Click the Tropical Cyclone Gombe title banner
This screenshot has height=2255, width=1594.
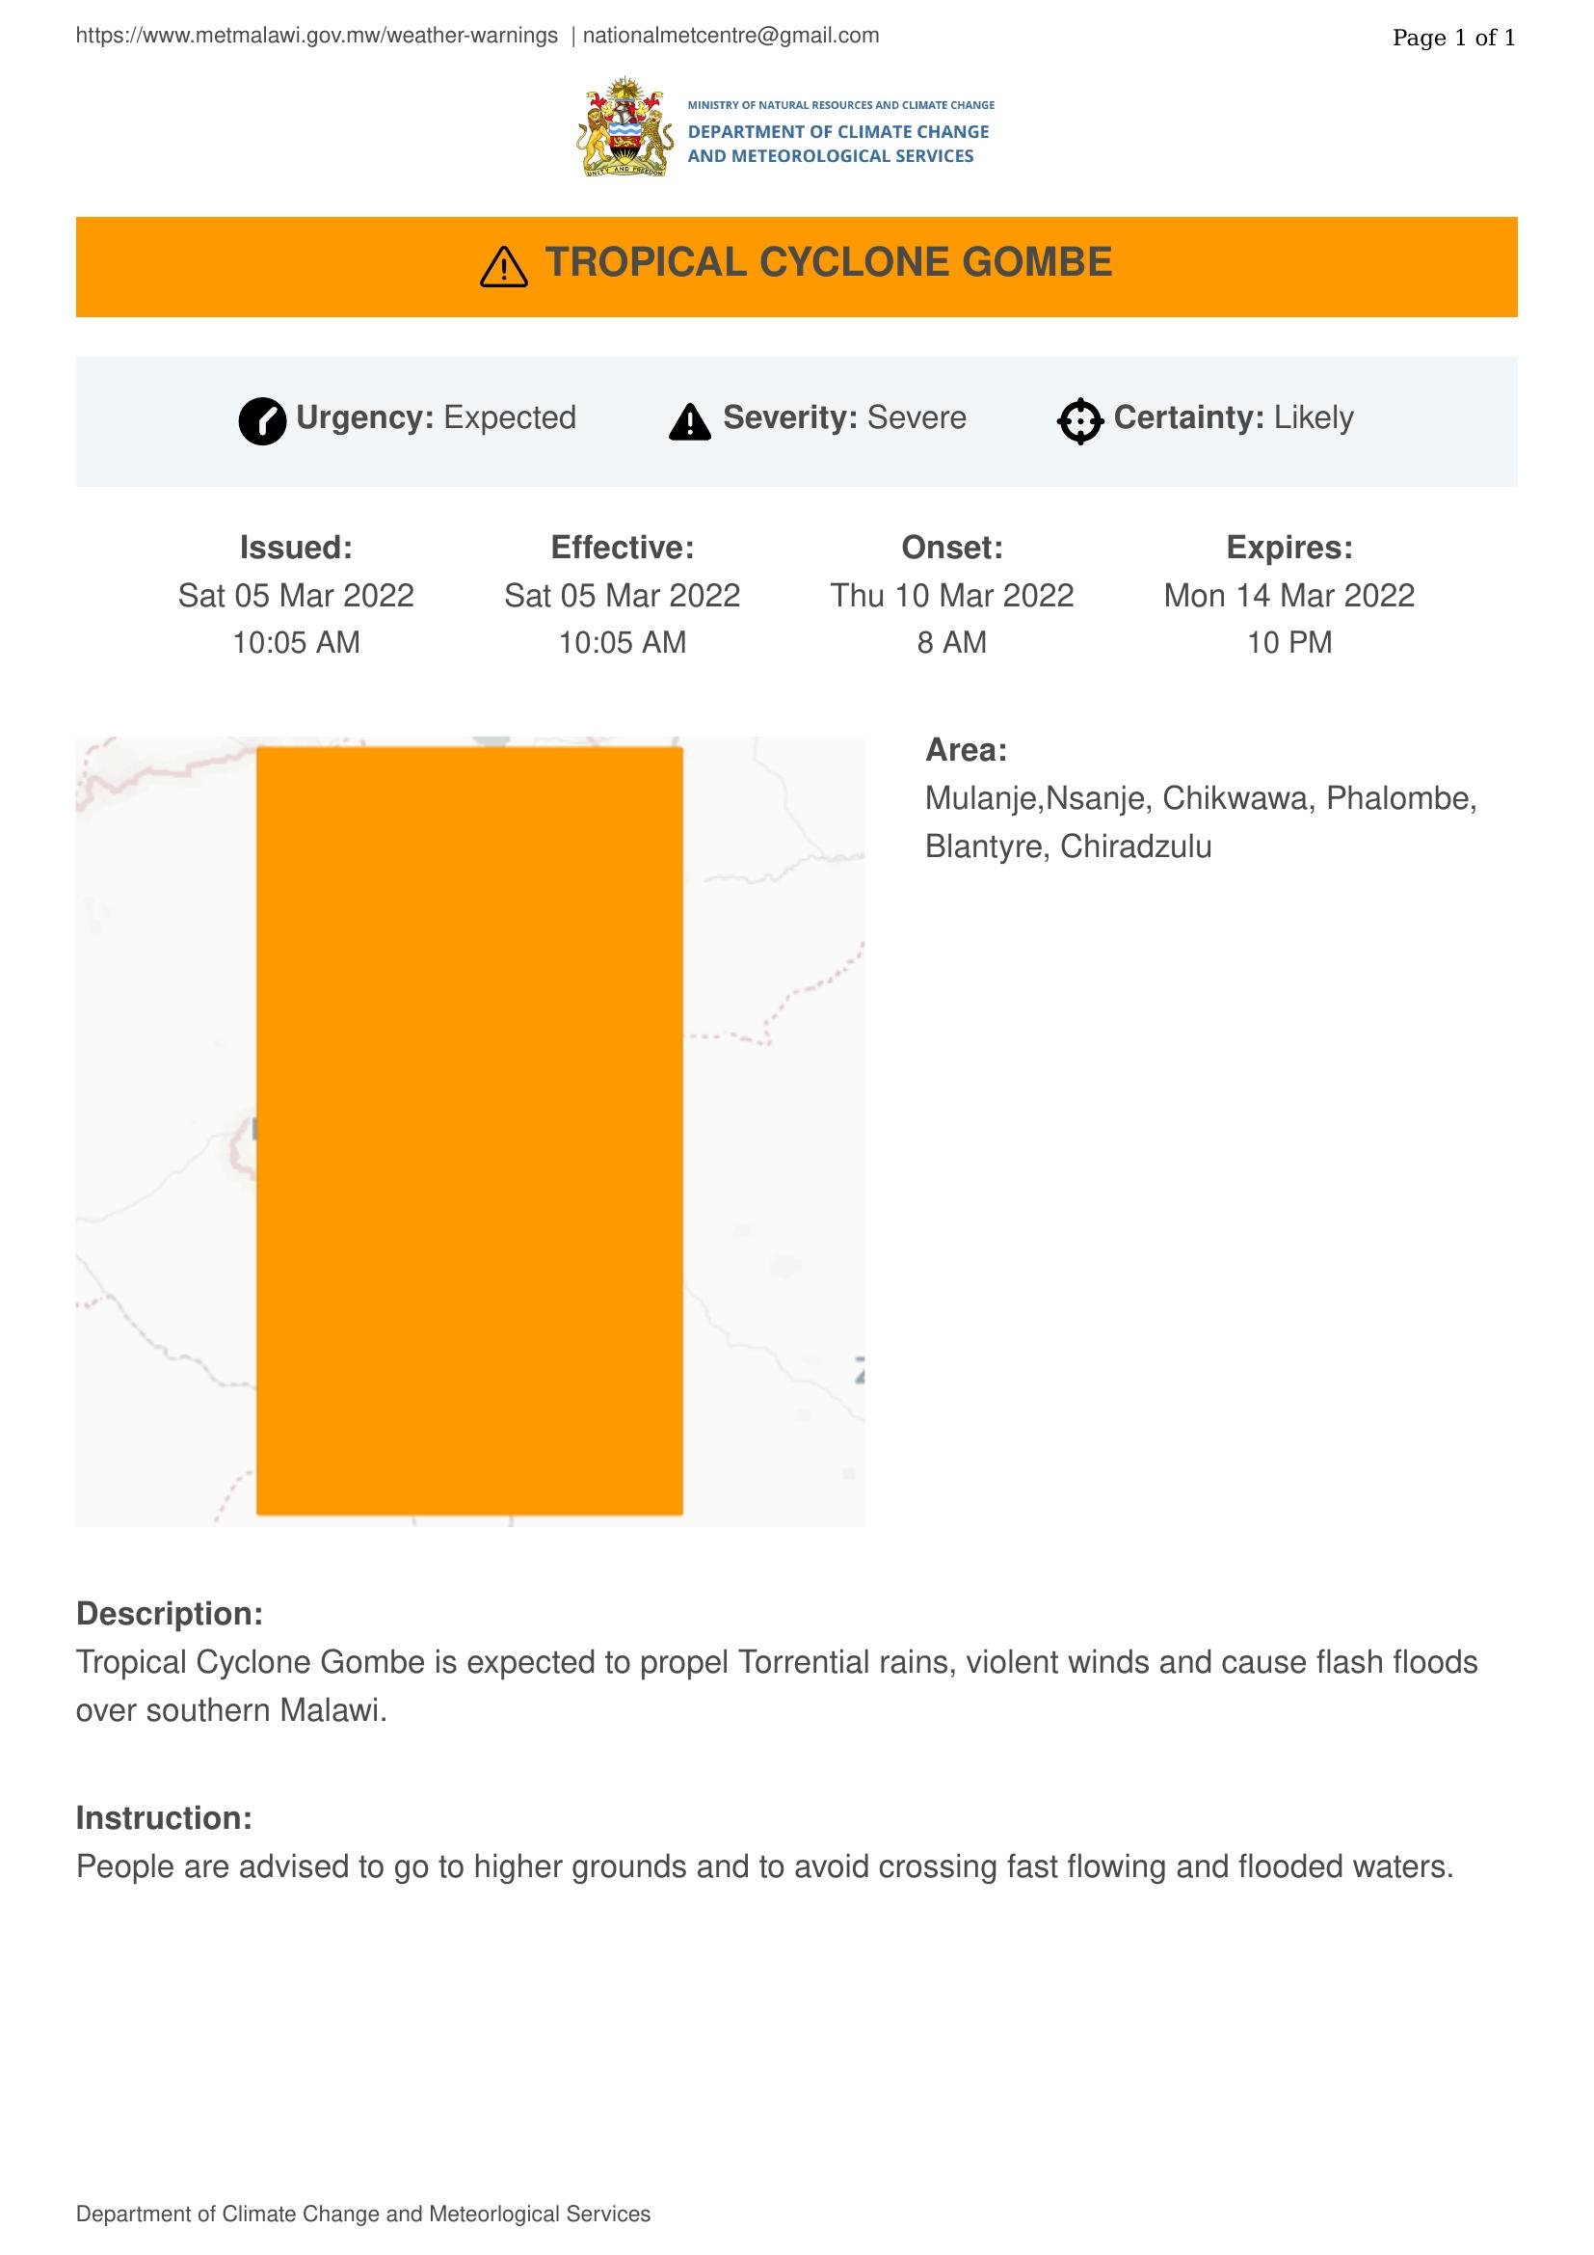tap(797, 267)
